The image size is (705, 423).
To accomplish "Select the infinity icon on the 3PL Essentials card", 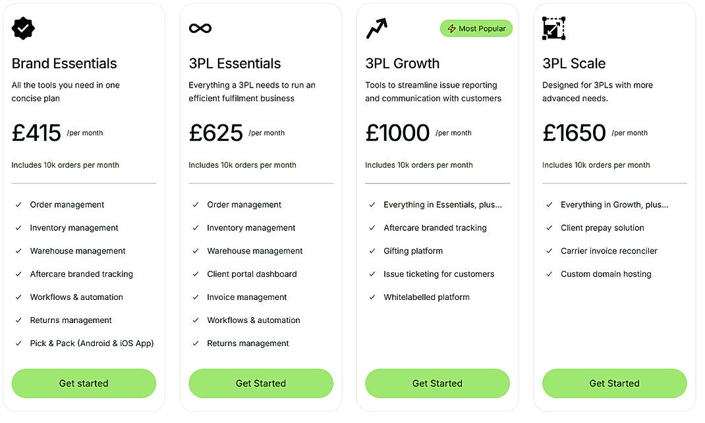I will pos(200,28).
